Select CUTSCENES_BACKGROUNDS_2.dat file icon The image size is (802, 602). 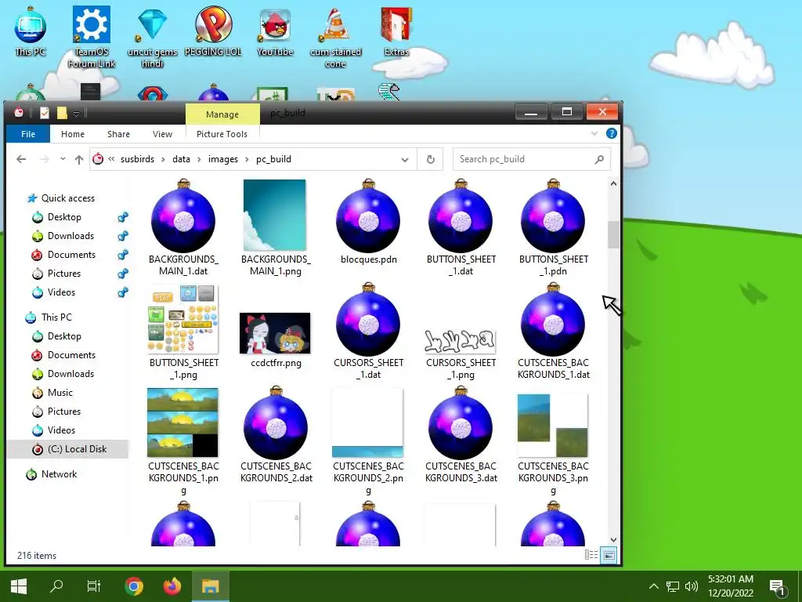(x=276, y=422)
